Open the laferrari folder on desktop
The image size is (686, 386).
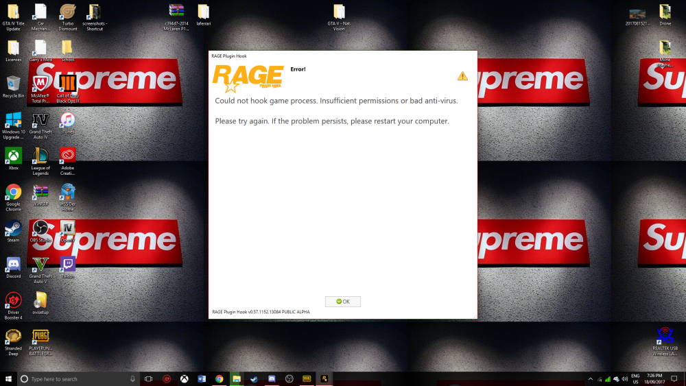click(x=204, y=15)
